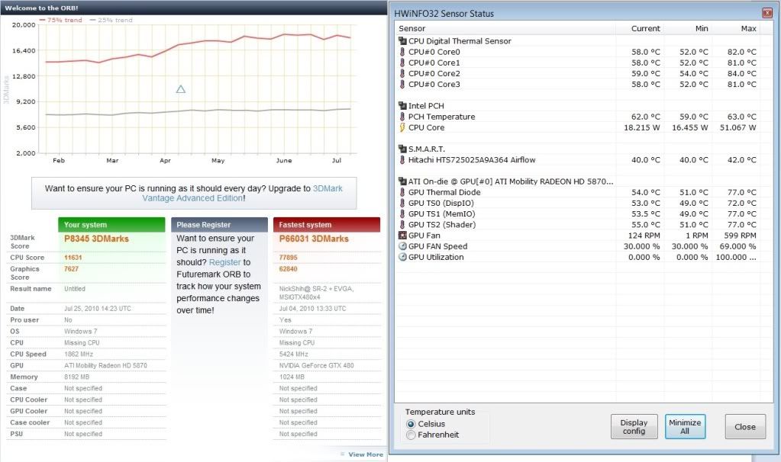
Task: Click the NVIDIA GeForce GTX 480 value
Action: (316, 365)
